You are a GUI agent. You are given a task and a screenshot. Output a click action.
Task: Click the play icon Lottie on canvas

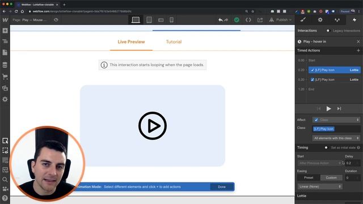point(153,126)
